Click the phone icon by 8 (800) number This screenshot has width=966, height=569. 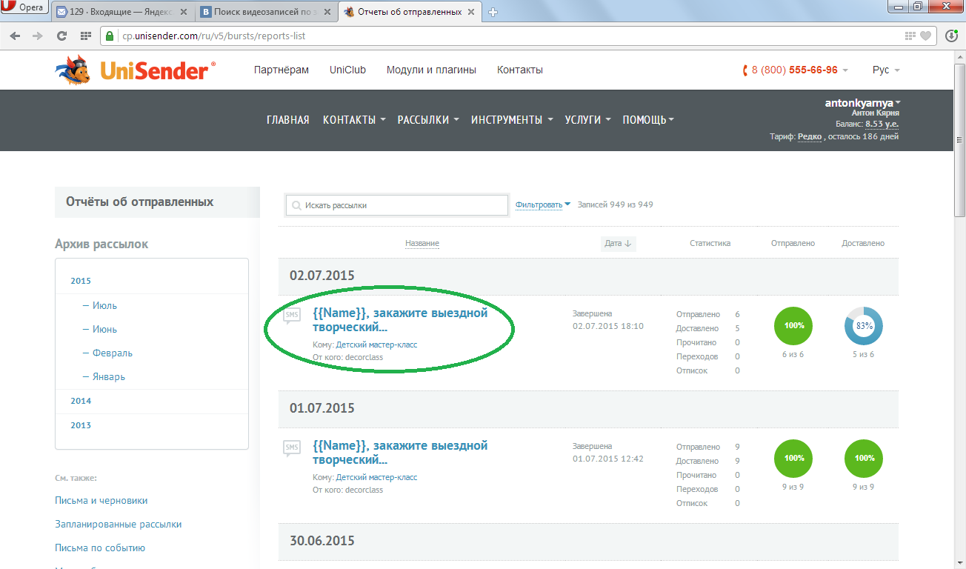click(x=745, y=70)
